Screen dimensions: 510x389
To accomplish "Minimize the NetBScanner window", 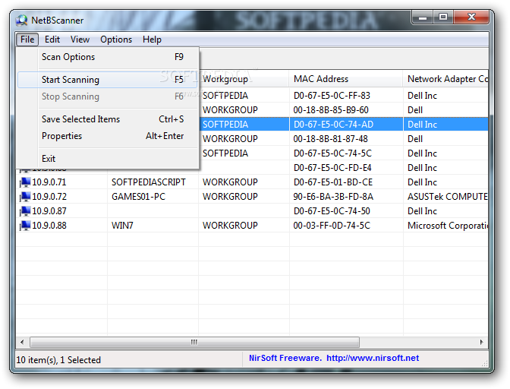I will [x=423, y=17].
